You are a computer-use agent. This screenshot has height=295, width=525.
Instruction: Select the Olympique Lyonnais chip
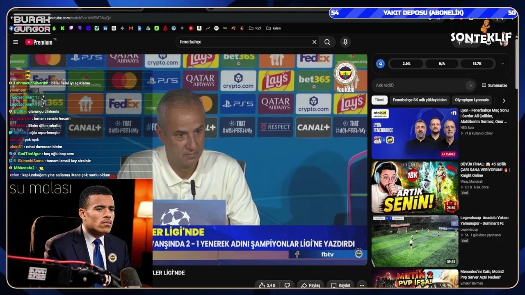[x=472, y=100]
